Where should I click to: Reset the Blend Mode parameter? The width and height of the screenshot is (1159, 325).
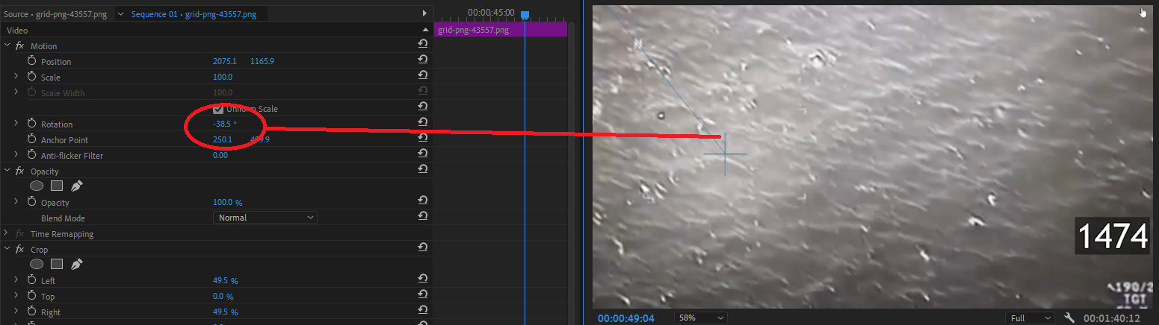[x=423, y=217]
